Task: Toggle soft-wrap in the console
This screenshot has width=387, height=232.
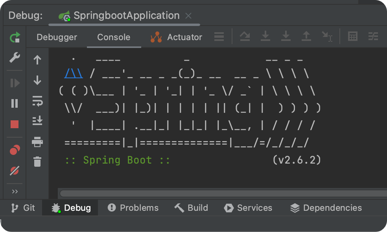Action: pos(37,101)
